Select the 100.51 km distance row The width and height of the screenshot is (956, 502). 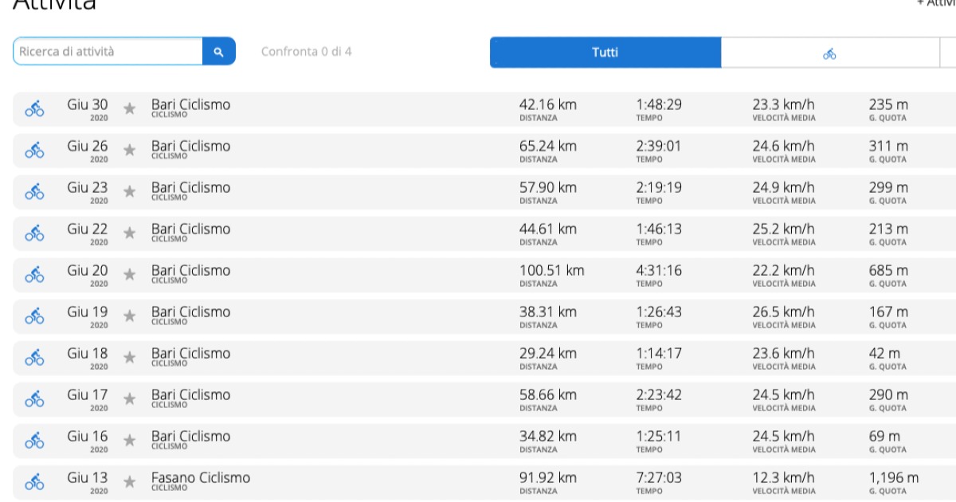tap(551, 271)
